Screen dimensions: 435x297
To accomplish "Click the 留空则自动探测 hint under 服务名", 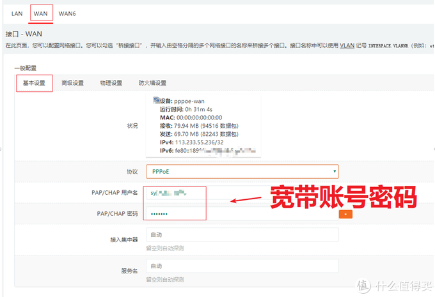I will point(165,280).
